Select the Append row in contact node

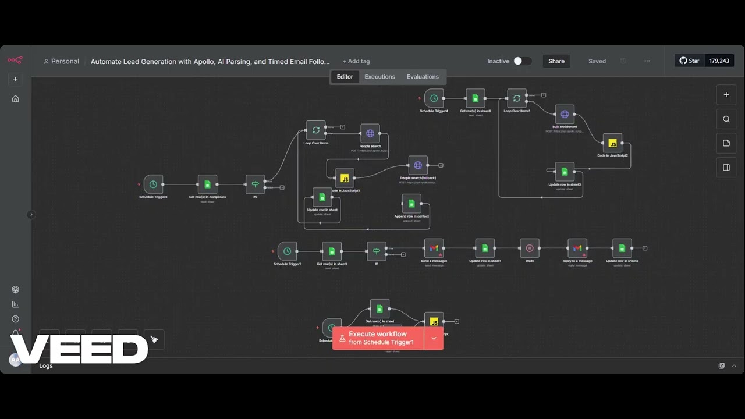tap(411, 204)
